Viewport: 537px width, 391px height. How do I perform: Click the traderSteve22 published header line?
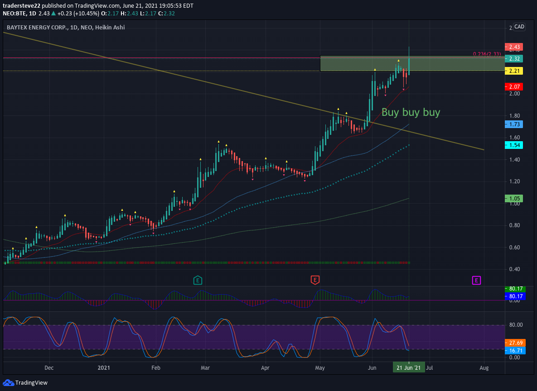pyautogui.click(x=98, y=6)
